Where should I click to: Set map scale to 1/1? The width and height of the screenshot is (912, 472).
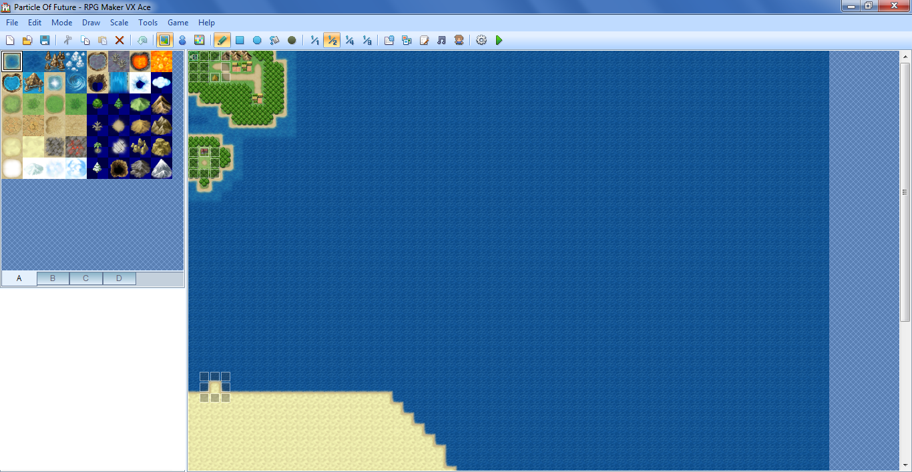[314, 40]
